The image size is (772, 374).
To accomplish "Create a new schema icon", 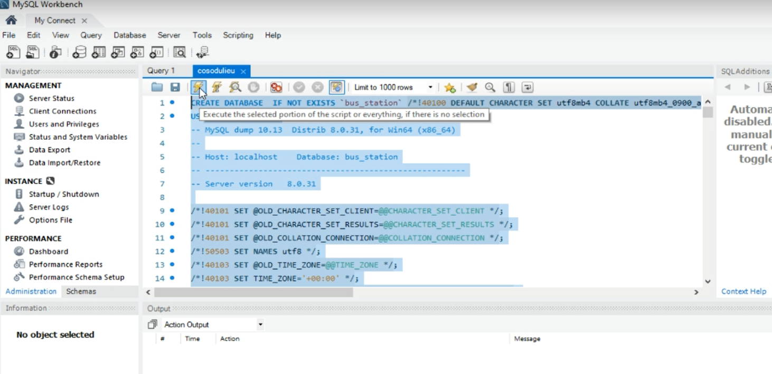I will 79,52.
